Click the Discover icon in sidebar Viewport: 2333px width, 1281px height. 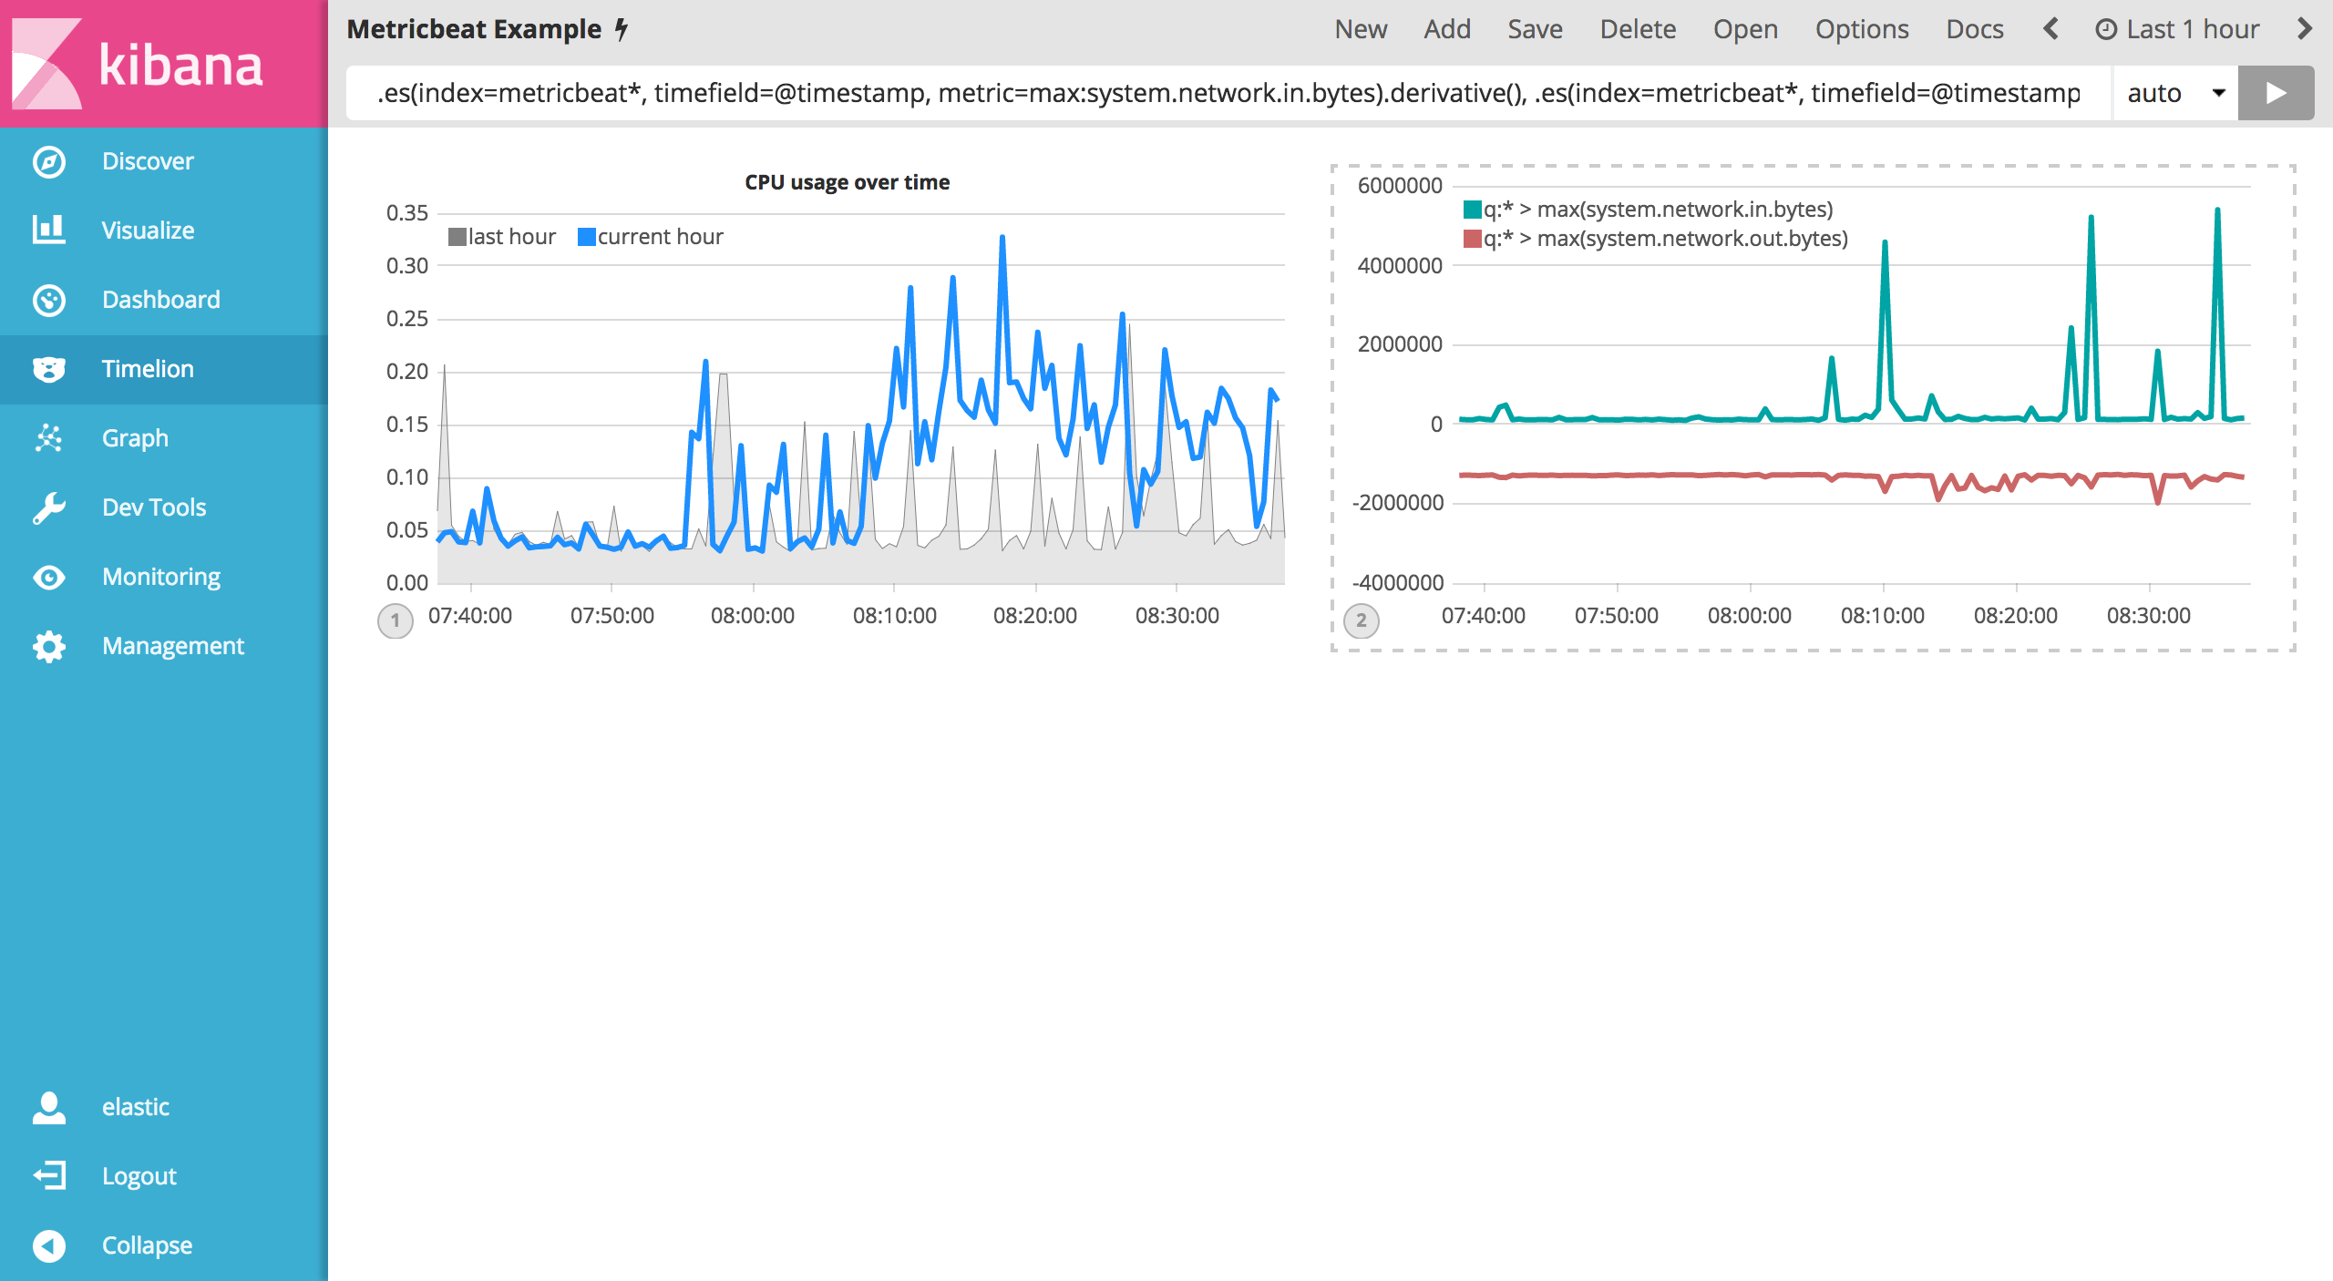click(49, 161)
